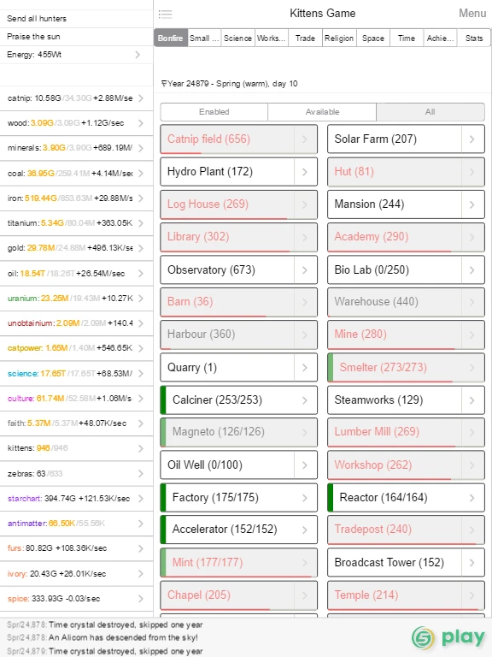The height and width of the screenshot is (657, 492).
Task: Switch to the Bonfire tab
Action: [x=171, y=38]
